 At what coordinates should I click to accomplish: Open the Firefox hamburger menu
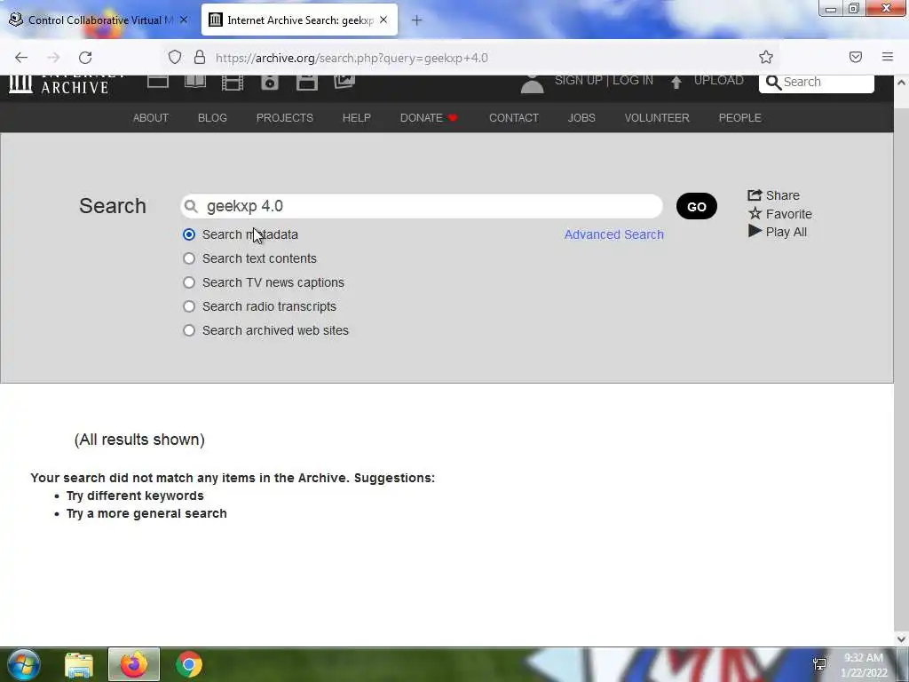887,57
